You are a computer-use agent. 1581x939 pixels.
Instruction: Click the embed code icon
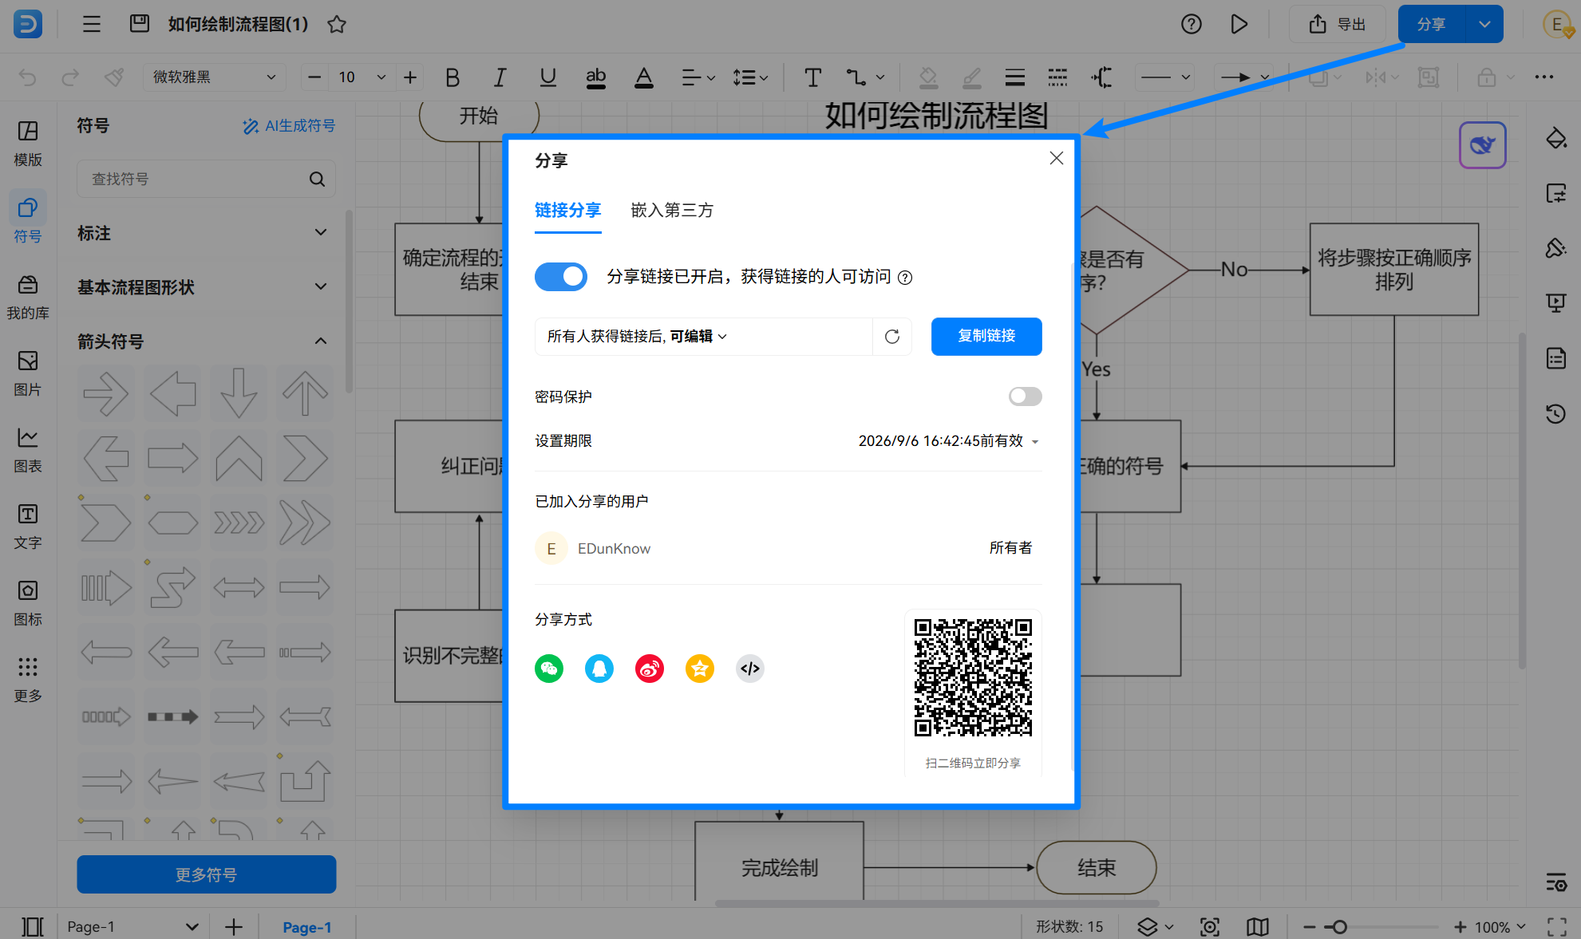click(x=750, y=669)
